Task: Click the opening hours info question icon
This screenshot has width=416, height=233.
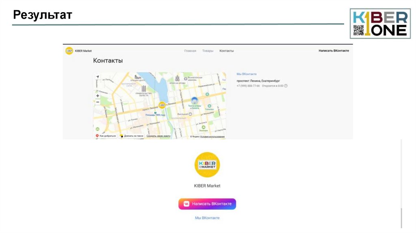Action: point(286,86)
